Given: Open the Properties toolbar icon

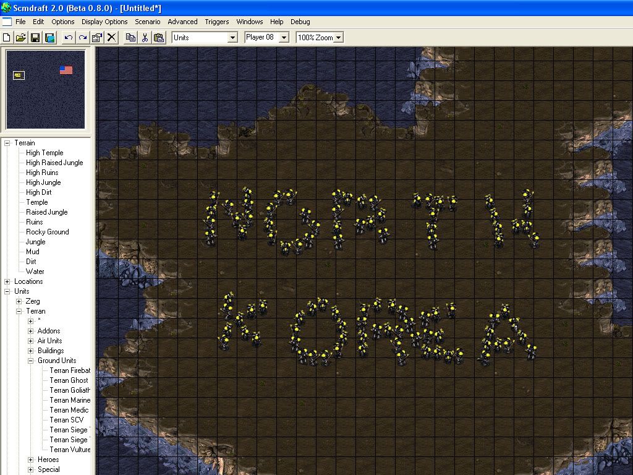Looking at the screenshot, I should coord(97,38).
